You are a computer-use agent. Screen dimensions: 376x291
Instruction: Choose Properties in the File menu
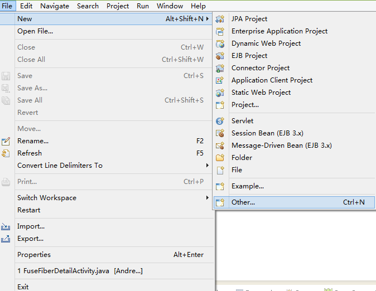[x=106, y=255]
